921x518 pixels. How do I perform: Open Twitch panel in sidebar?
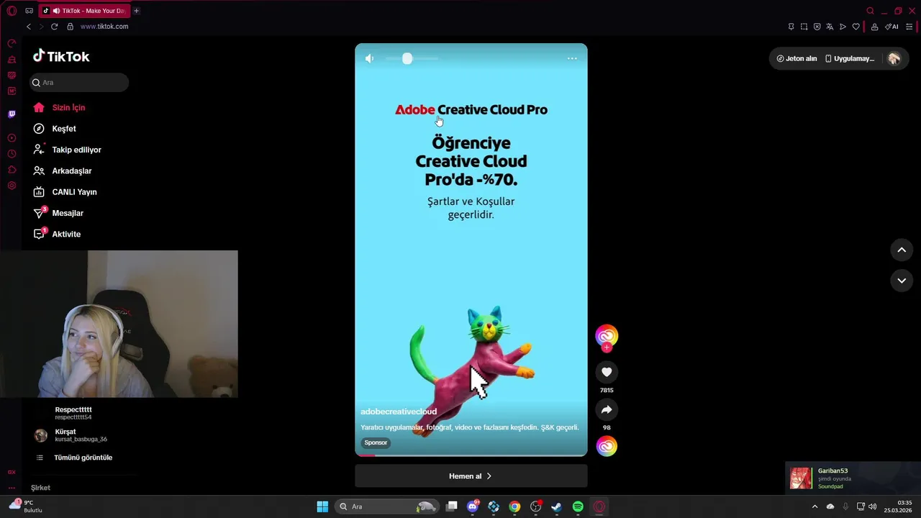(x=12, y=114)
